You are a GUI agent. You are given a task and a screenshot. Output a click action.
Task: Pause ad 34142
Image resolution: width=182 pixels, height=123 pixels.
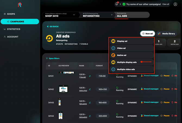pos(165,89)
